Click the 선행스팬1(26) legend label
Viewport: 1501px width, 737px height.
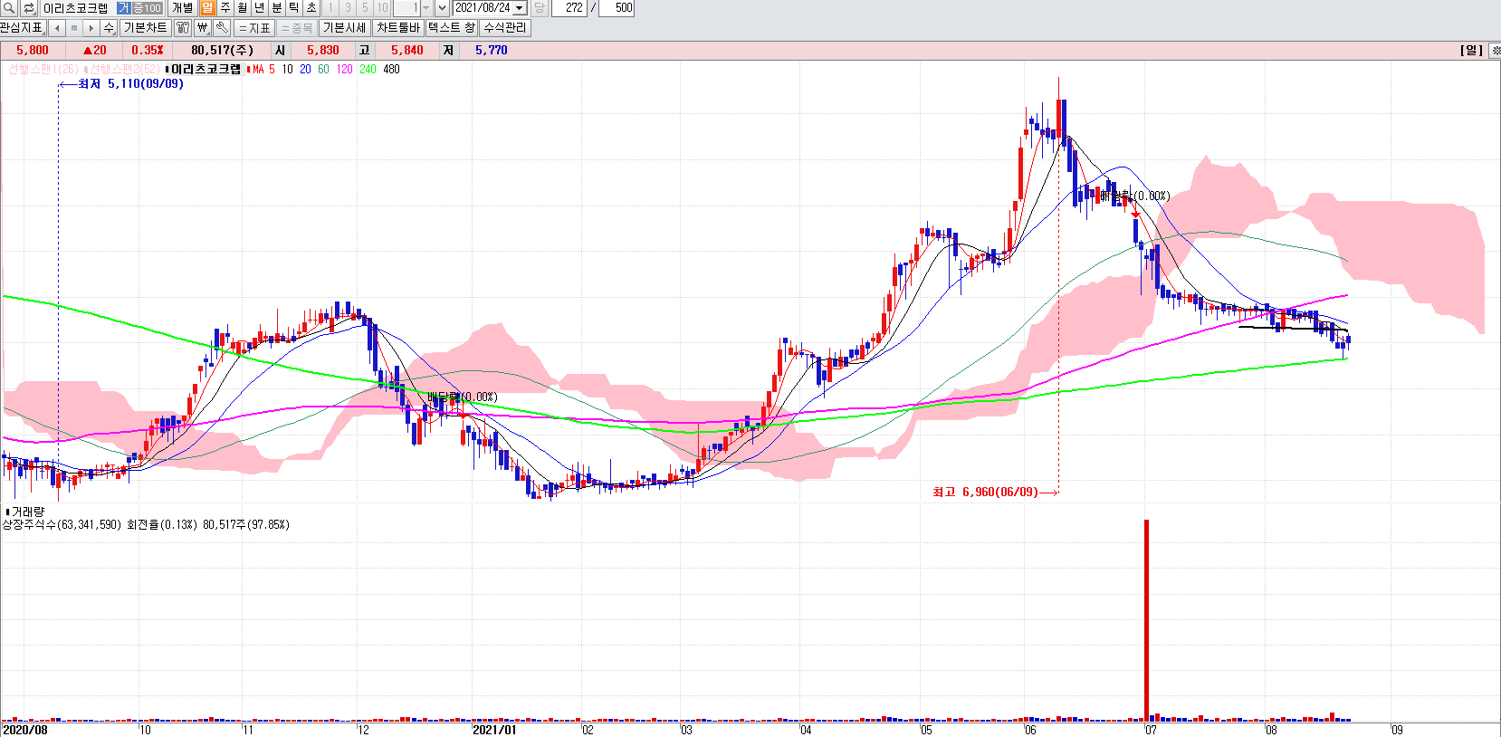(43, 69)
